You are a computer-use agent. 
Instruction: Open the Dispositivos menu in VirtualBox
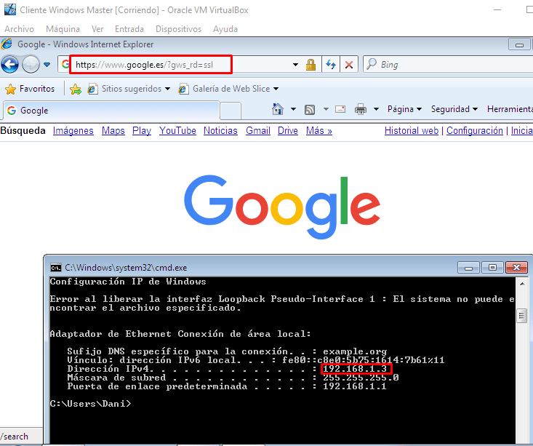177,29
